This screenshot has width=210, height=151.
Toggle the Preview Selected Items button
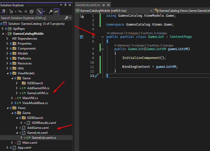tap(56, 11)
